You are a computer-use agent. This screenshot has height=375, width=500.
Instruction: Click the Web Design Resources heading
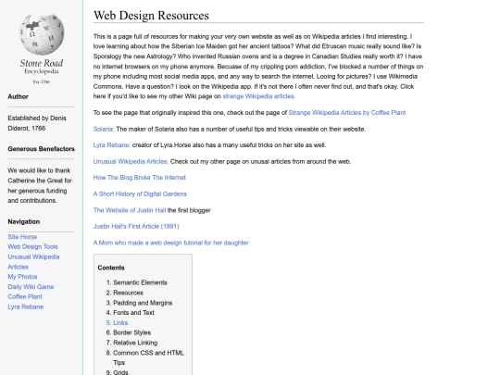[x=151, y=16]
